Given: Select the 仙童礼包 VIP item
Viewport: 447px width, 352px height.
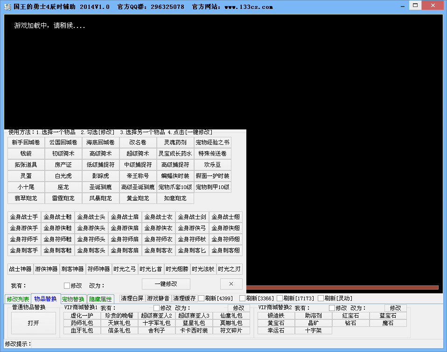Looking at the screenshot, I should [x=231, y=316].
